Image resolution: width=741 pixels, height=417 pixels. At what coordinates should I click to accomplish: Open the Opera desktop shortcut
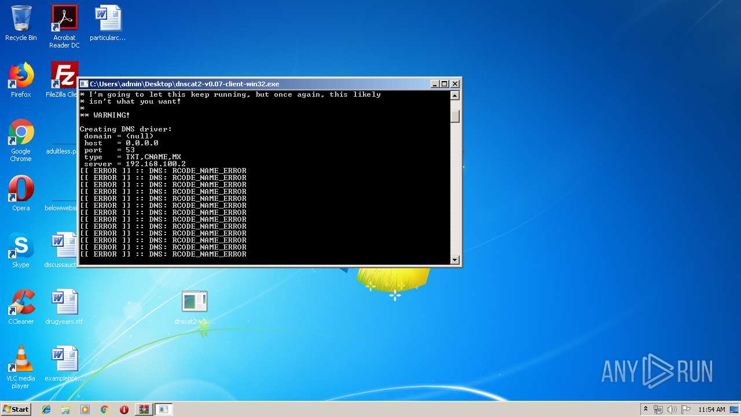[x=21, y=193]
